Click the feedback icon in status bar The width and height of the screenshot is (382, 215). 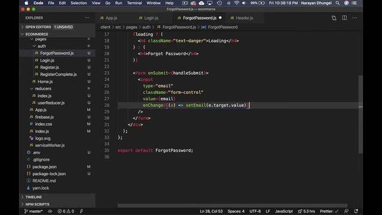pyautogui.click(x=346, y=211)
